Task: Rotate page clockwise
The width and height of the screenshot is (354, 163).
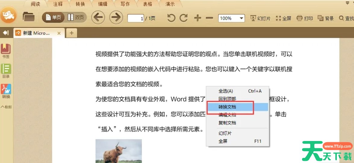Action: pyautogui.click(x=184, y=18)
